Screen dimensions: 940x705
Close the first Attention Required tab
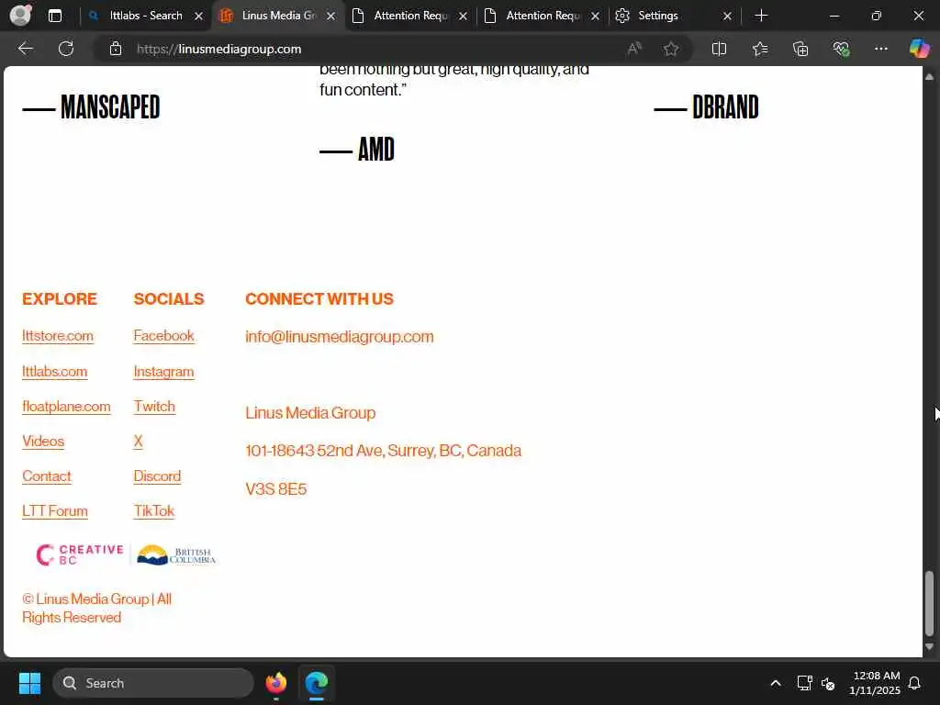(x=463, y=17)
